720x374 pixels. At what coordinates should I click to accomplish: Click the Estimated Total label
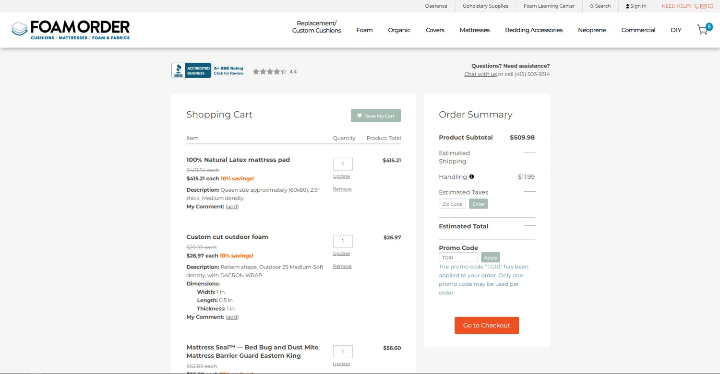[463, 226]
